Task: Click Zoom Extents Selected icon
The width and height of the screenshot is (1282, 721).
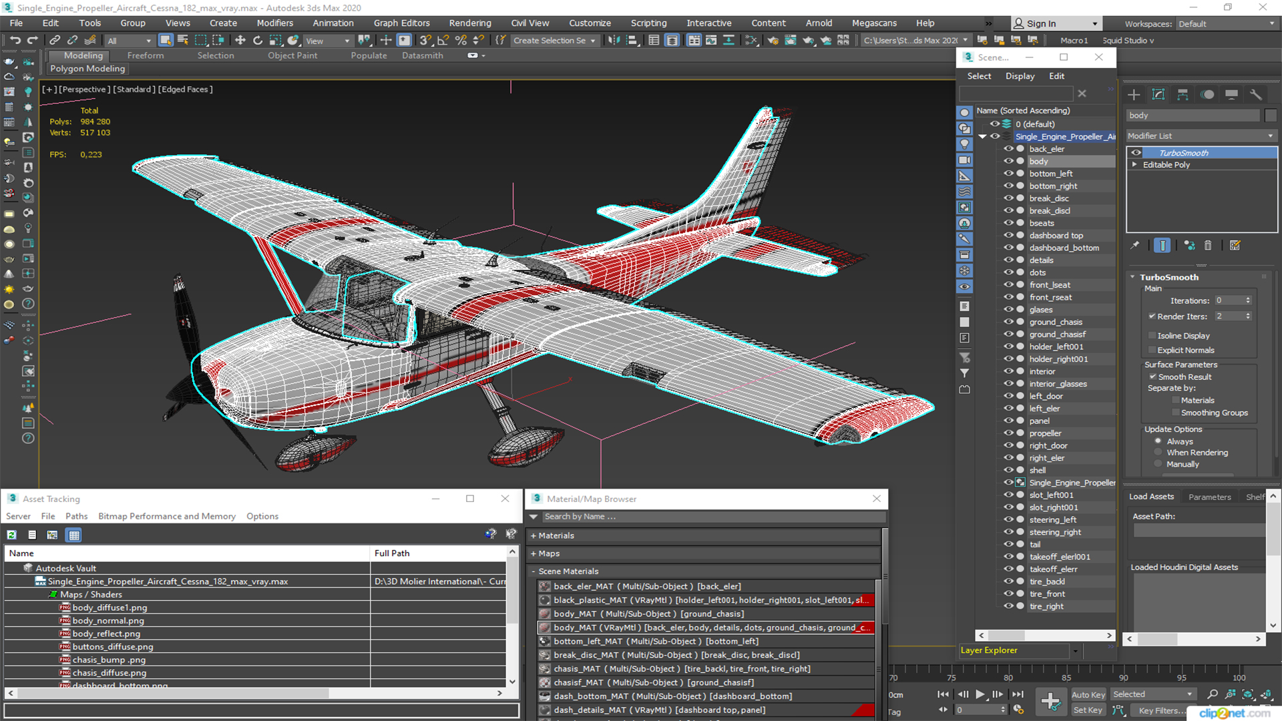Action: pyautogui.click(x=1247, y=695)
